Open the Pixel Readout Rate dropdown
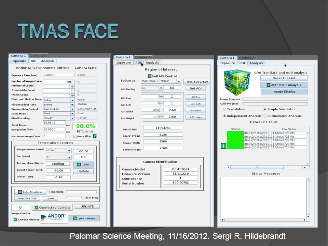 click(72, 105)
